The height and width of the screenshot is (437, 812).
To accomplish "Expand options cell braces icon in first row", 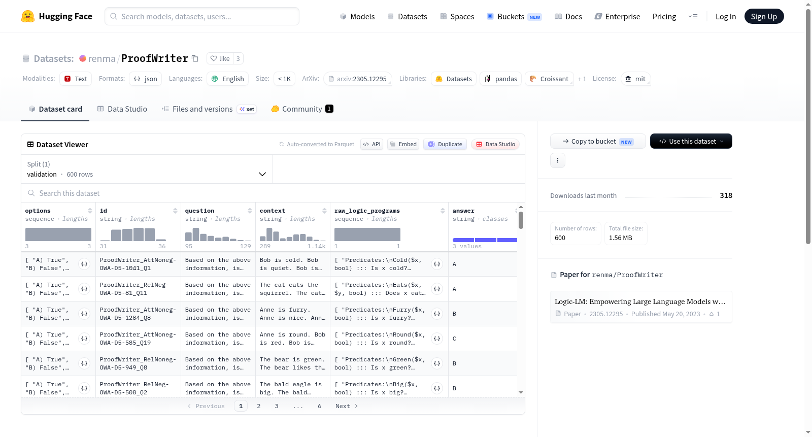I will tap(84, 264).
